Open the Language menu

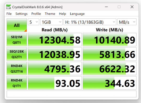(x=77, y=14)
